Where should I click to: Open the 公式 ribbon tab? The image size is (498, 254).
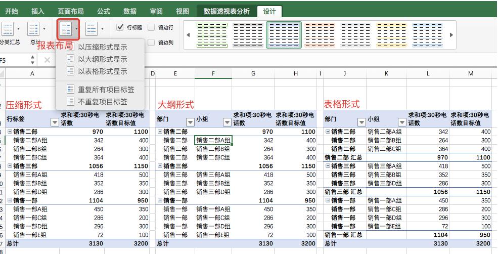pos(103,11)
